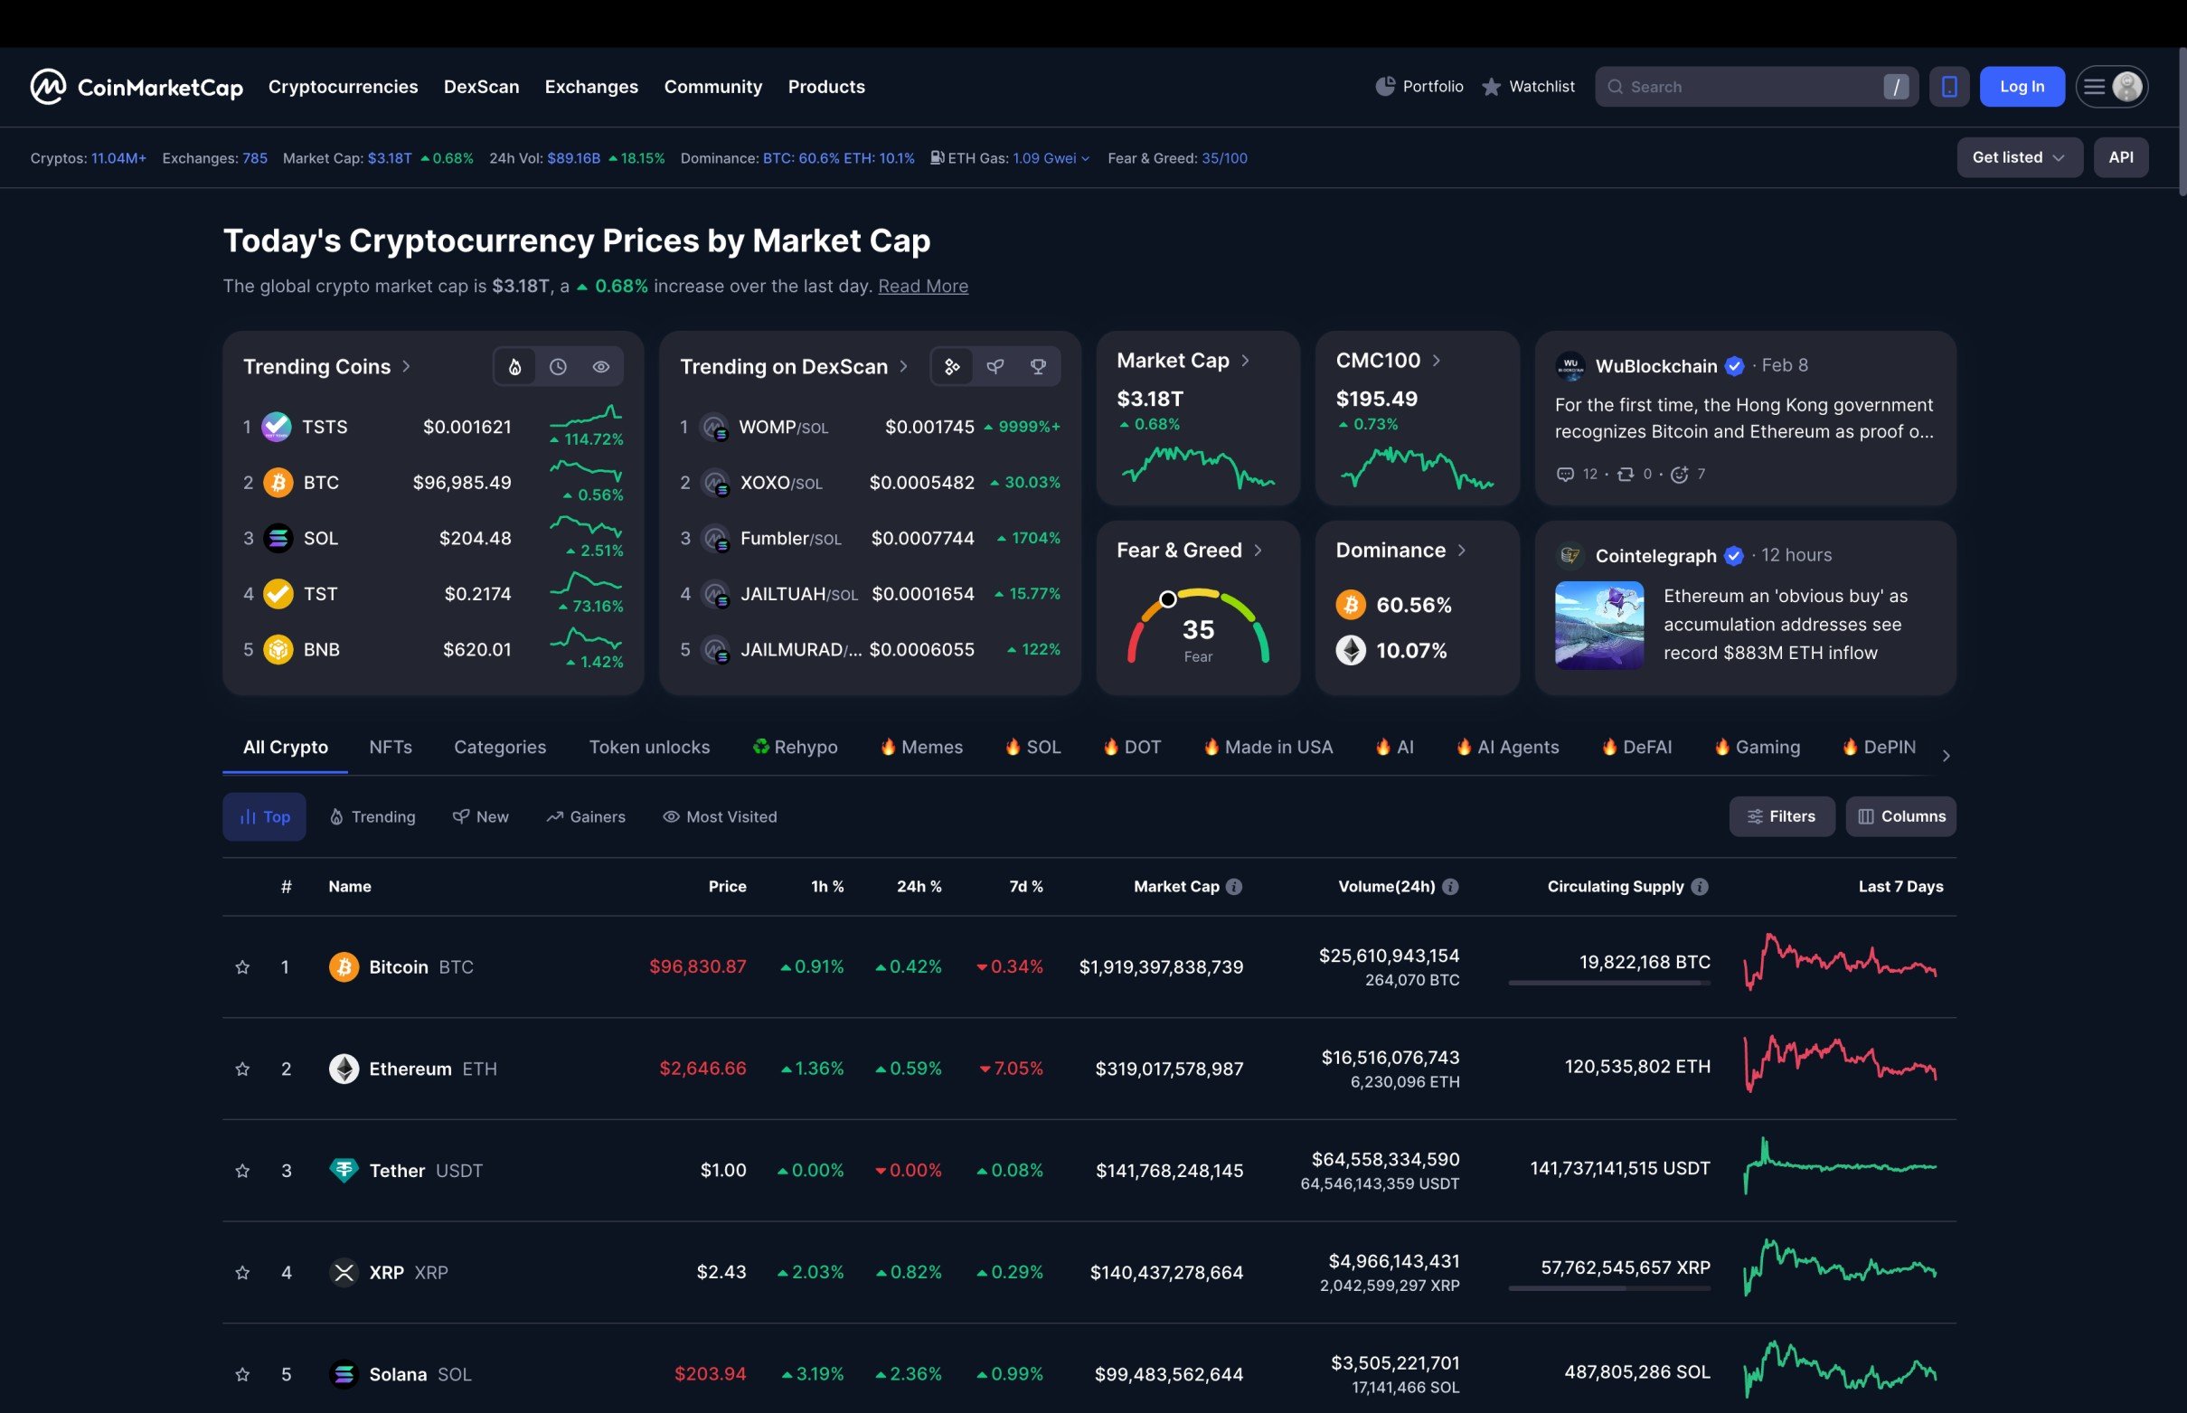
Task: Click the comment icon on WuBlockchain post
Action: pyautogui.click(x=1566, y=475)
